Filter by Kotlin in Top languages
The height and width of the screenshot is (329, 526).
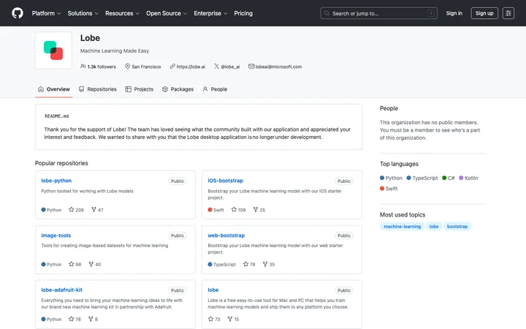[468, 178]
